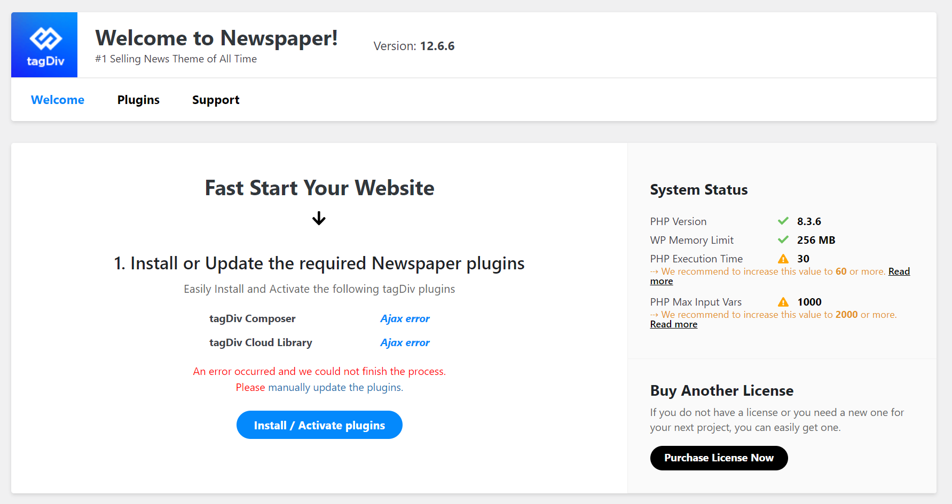Click the green checkmark beside WP Memory Limit
This screenshot has height=504, width=952.
pyautogui.click(x=783, y=239)
